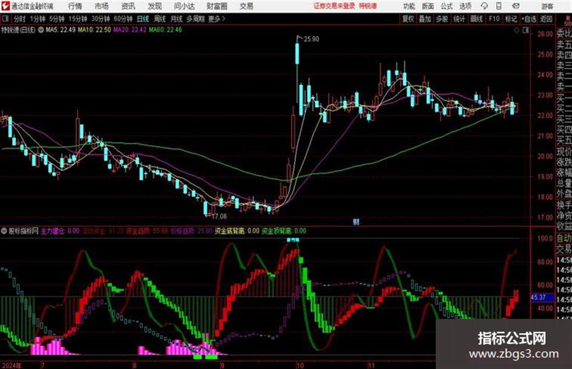Open the 资讯 menu
Viewport: 572px width, 369px height.
click(128, 6)
